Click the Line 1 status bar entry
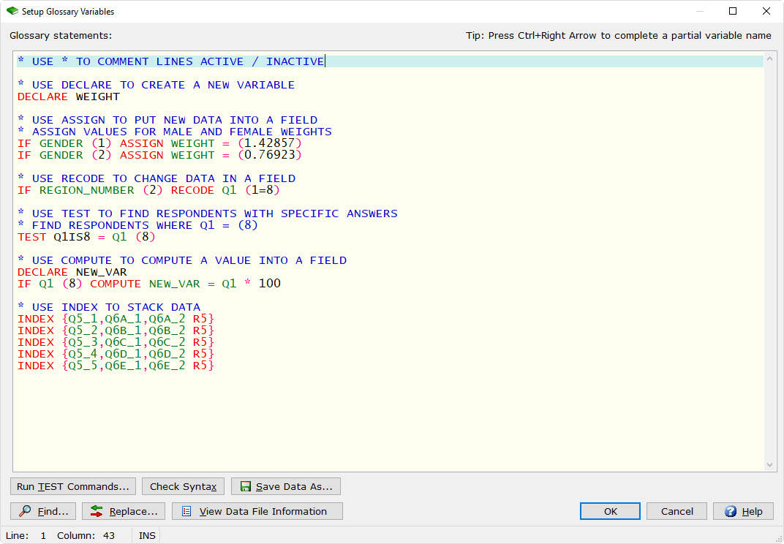784x544 pixels. (x=26, y=535)
